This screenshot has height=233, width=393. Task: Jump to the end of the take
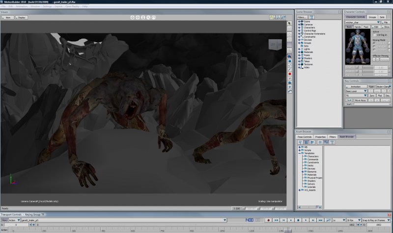pyautogui.click(x=320, y=220)
